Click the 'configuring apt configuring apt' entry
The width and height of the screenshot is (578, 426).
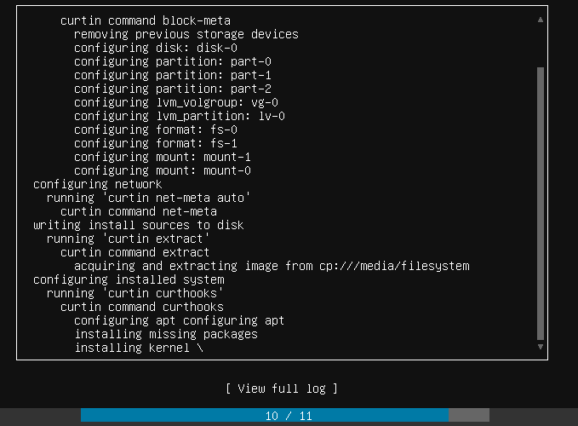(x=179, y=320)
